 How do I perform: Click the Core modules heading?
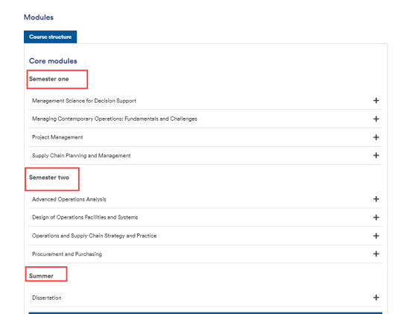click(53, 60)
